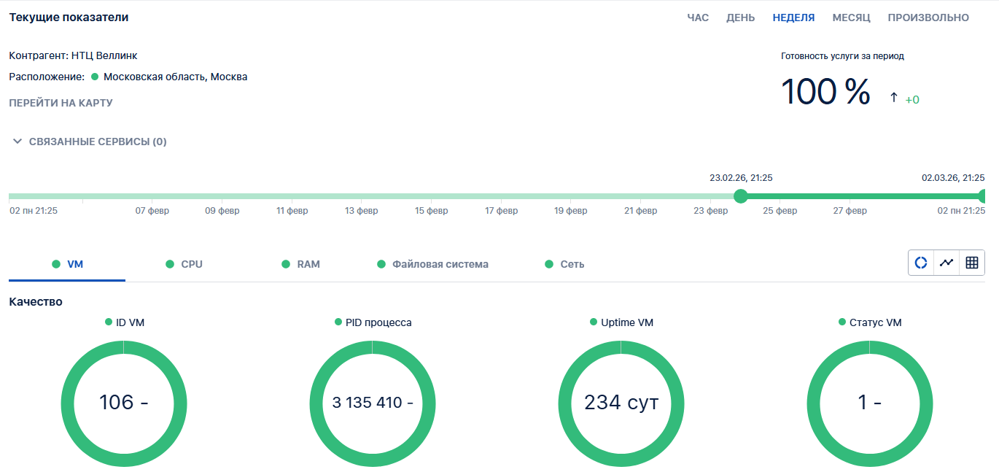Click green status dot on CPU tab
The height and width of the screenshot is (472, 999).
170,264
